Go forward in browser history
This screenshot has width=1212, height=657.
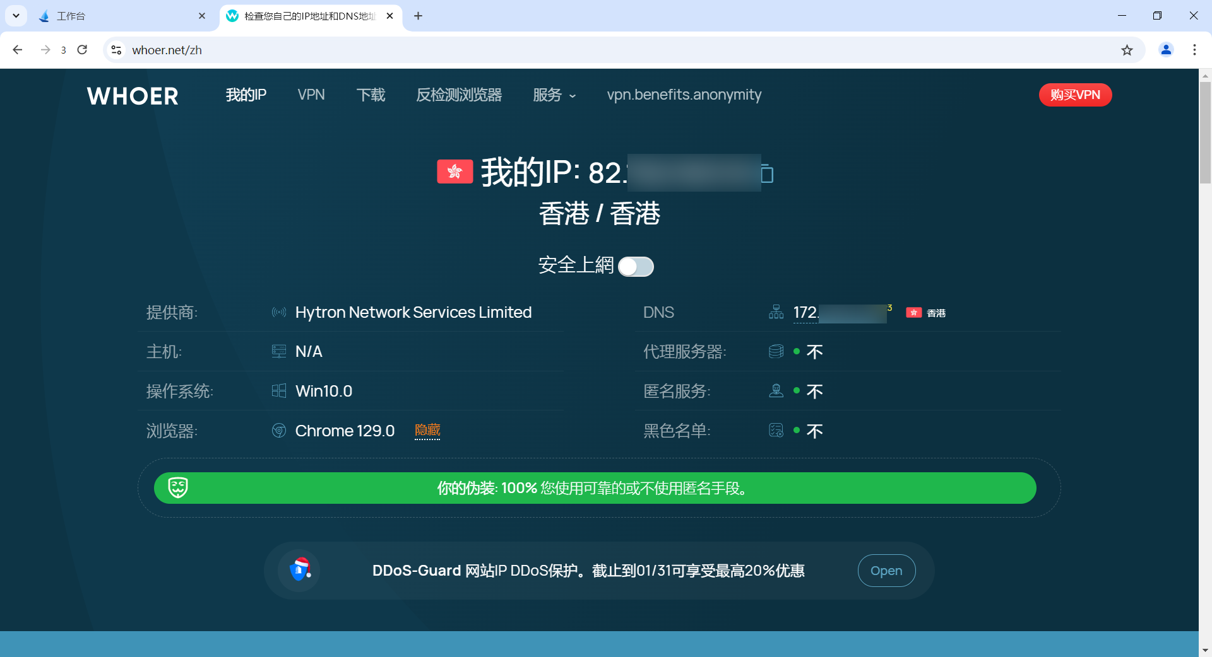pyautogui.click(x=45, y=50)
